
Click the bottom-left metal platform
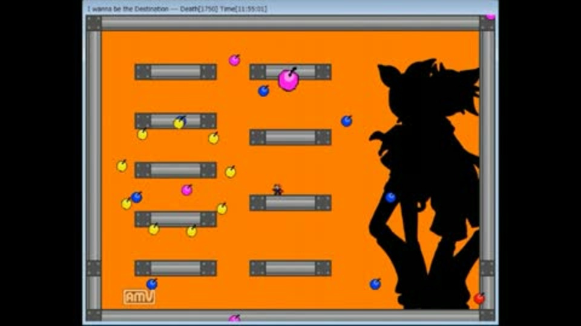coord(176,268)
